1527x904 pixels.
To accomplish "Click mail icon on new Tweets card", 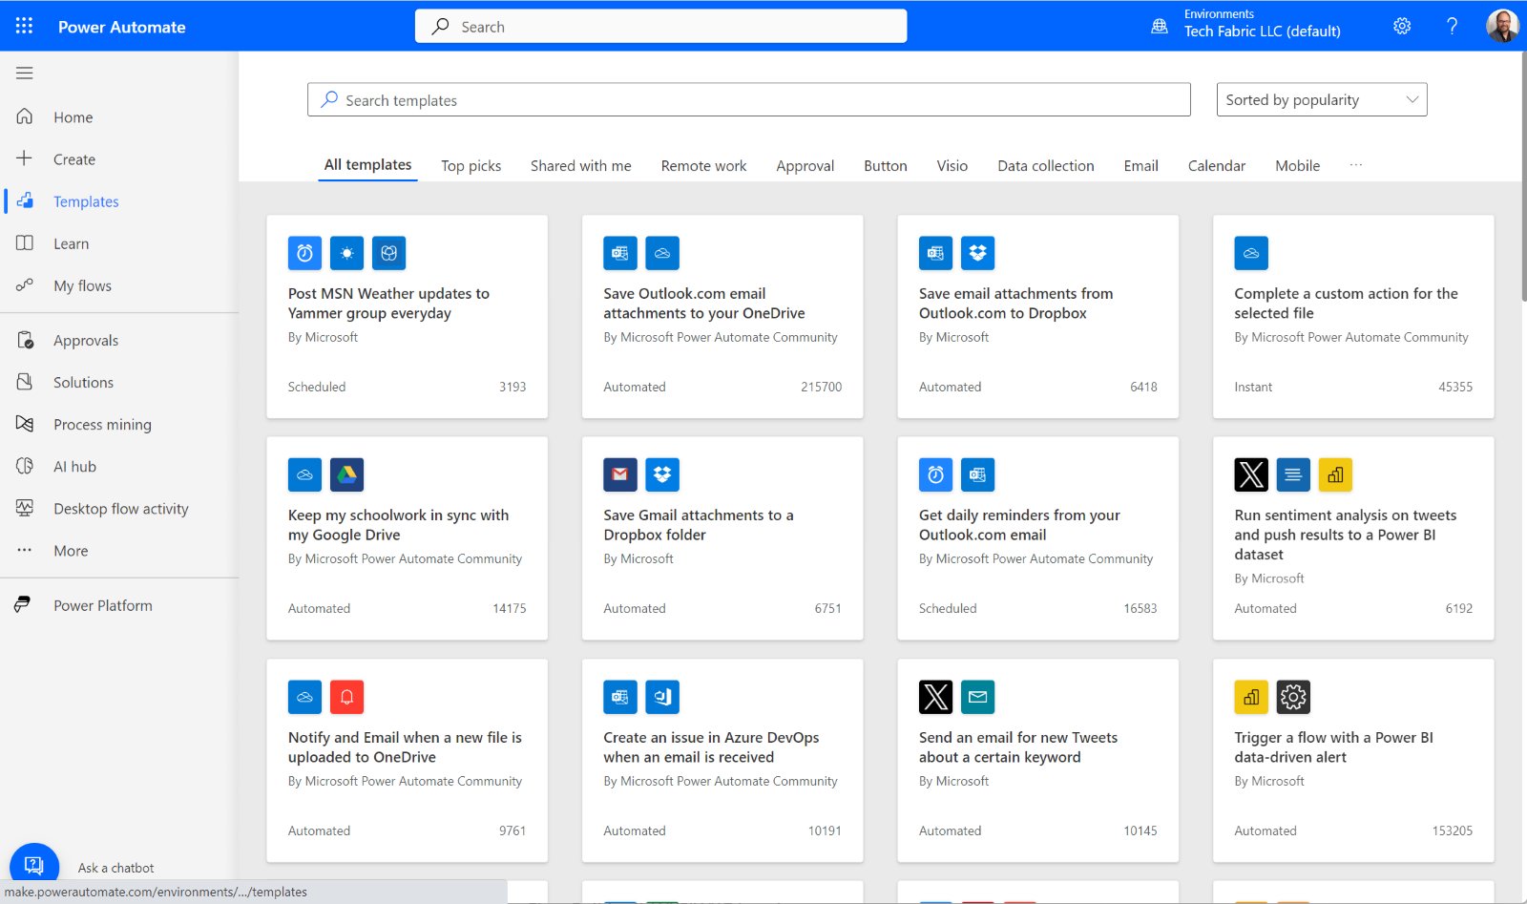I will coord(977,697).
